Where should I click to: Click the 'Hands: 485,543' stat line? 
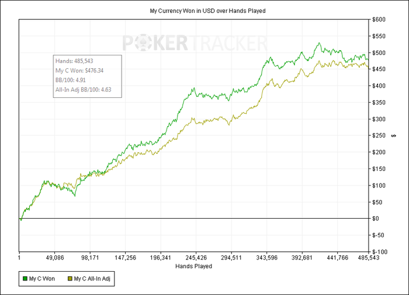[74, 61]
